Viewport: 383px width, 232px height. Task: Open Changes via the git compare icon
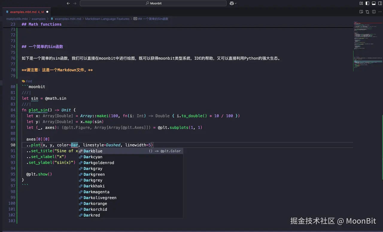367,11
